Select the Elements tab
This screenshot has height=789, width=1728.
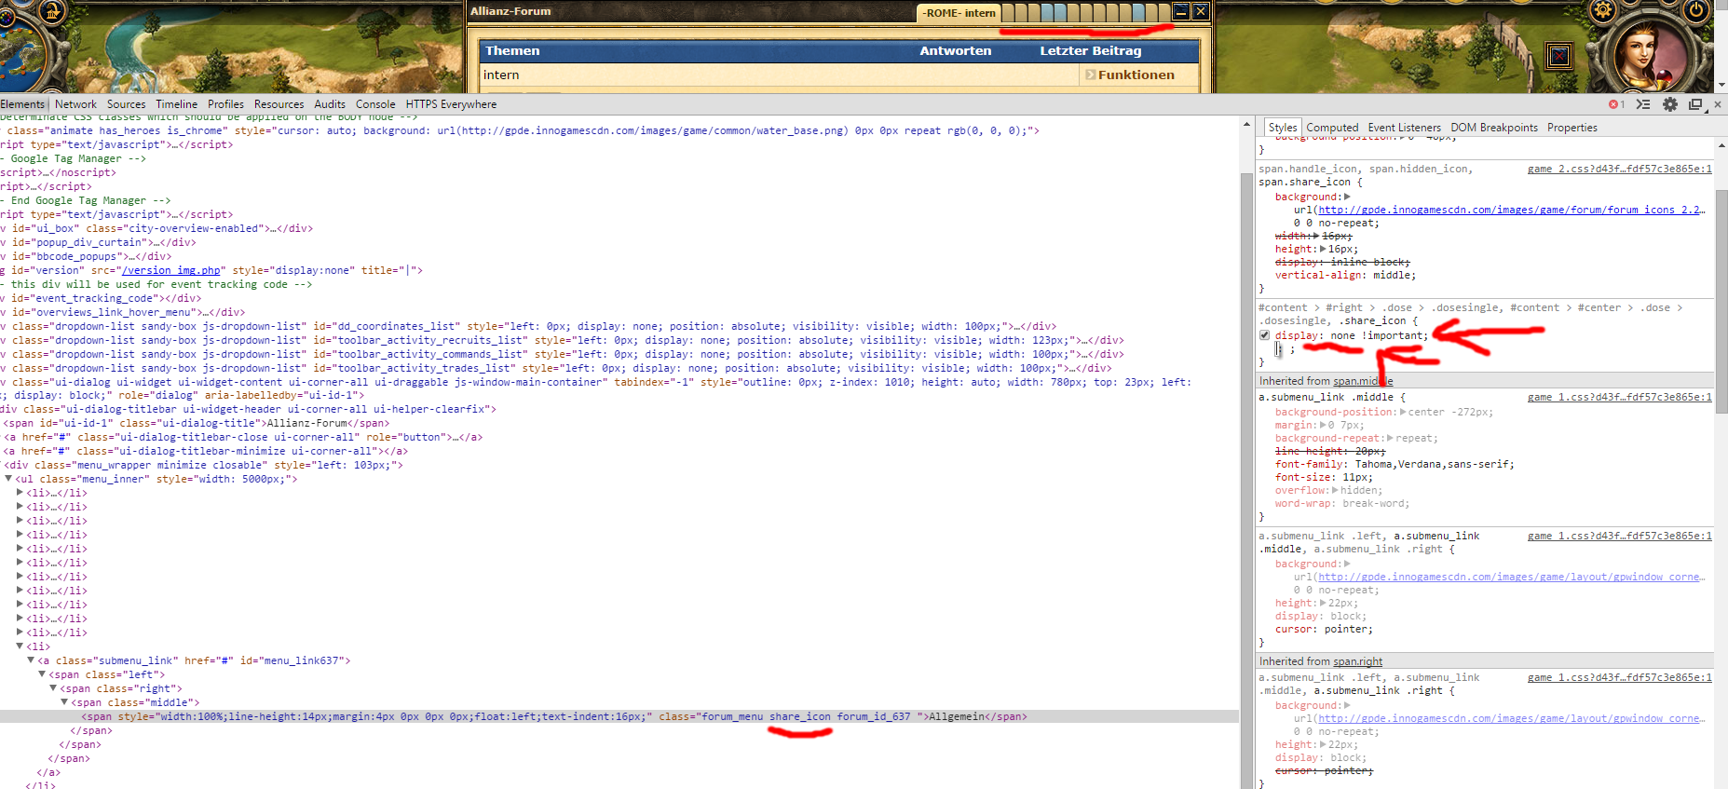pos(23,104)
